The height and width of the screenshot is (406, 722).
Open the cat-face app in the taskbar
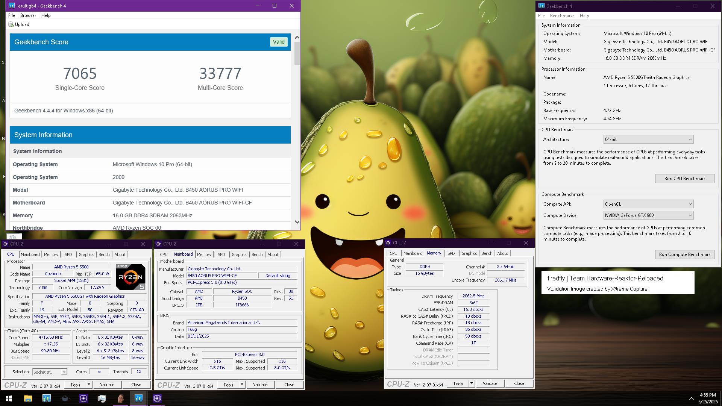pos(65,398)
